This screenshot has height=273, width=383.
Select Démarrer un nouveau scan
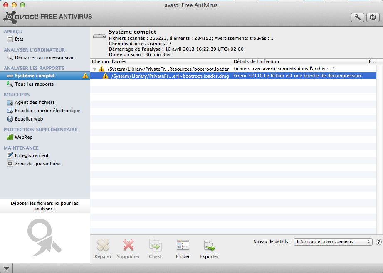pyautogui.click(x=44, y=57)
